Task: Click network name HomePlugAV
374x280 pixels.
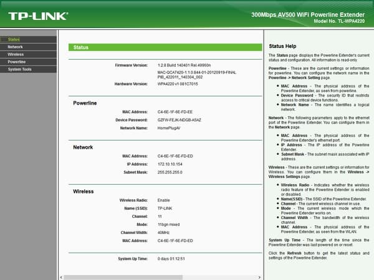Action: click(x=169, y=128)
